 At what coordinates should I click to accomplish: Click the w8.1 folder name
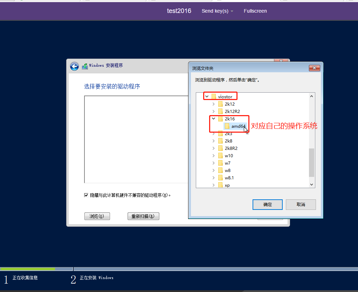pyautogui.click(x=229, y=178)
